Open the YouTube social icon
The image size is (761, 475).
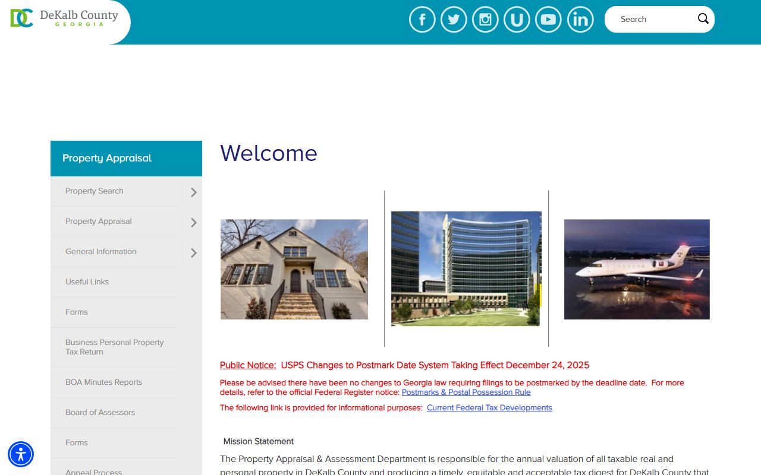[548, 20]
